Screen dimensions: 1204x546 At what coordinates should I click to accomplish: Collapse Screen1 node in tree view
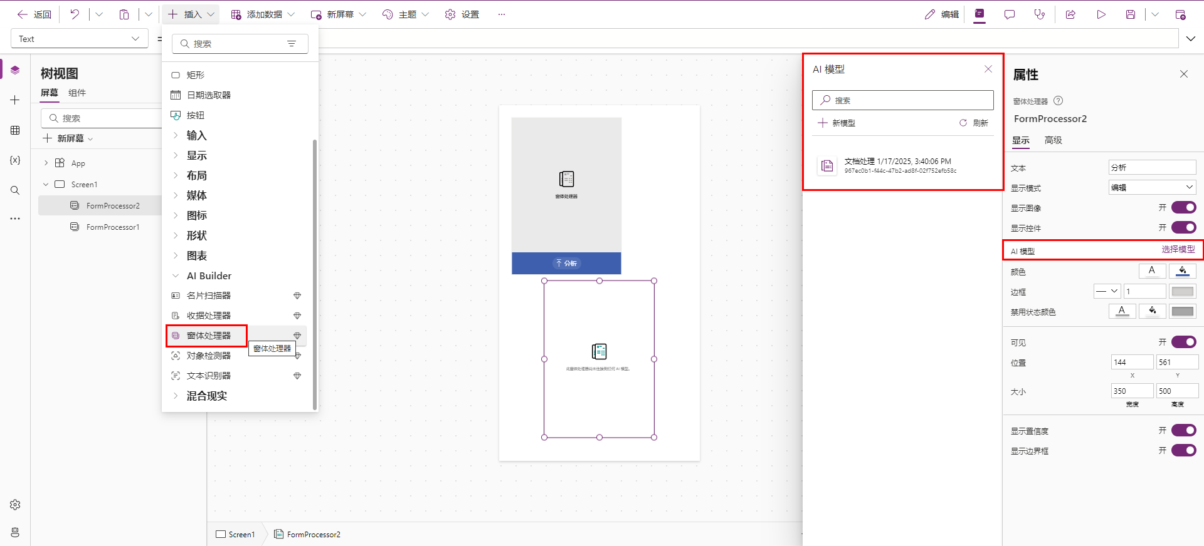[46, 184]
